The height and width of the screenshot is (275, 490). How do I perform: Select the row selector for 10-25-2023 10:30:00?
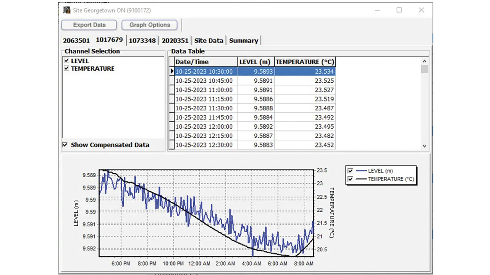[x=171, y=71]
